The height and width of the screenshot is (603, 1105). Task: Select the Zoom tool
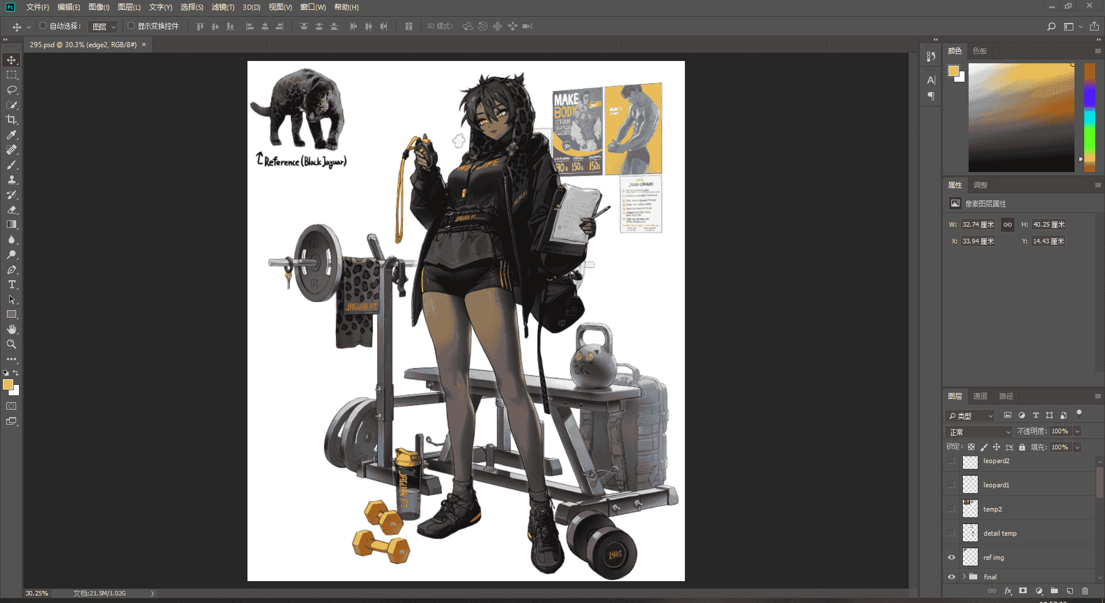(12, 344)
